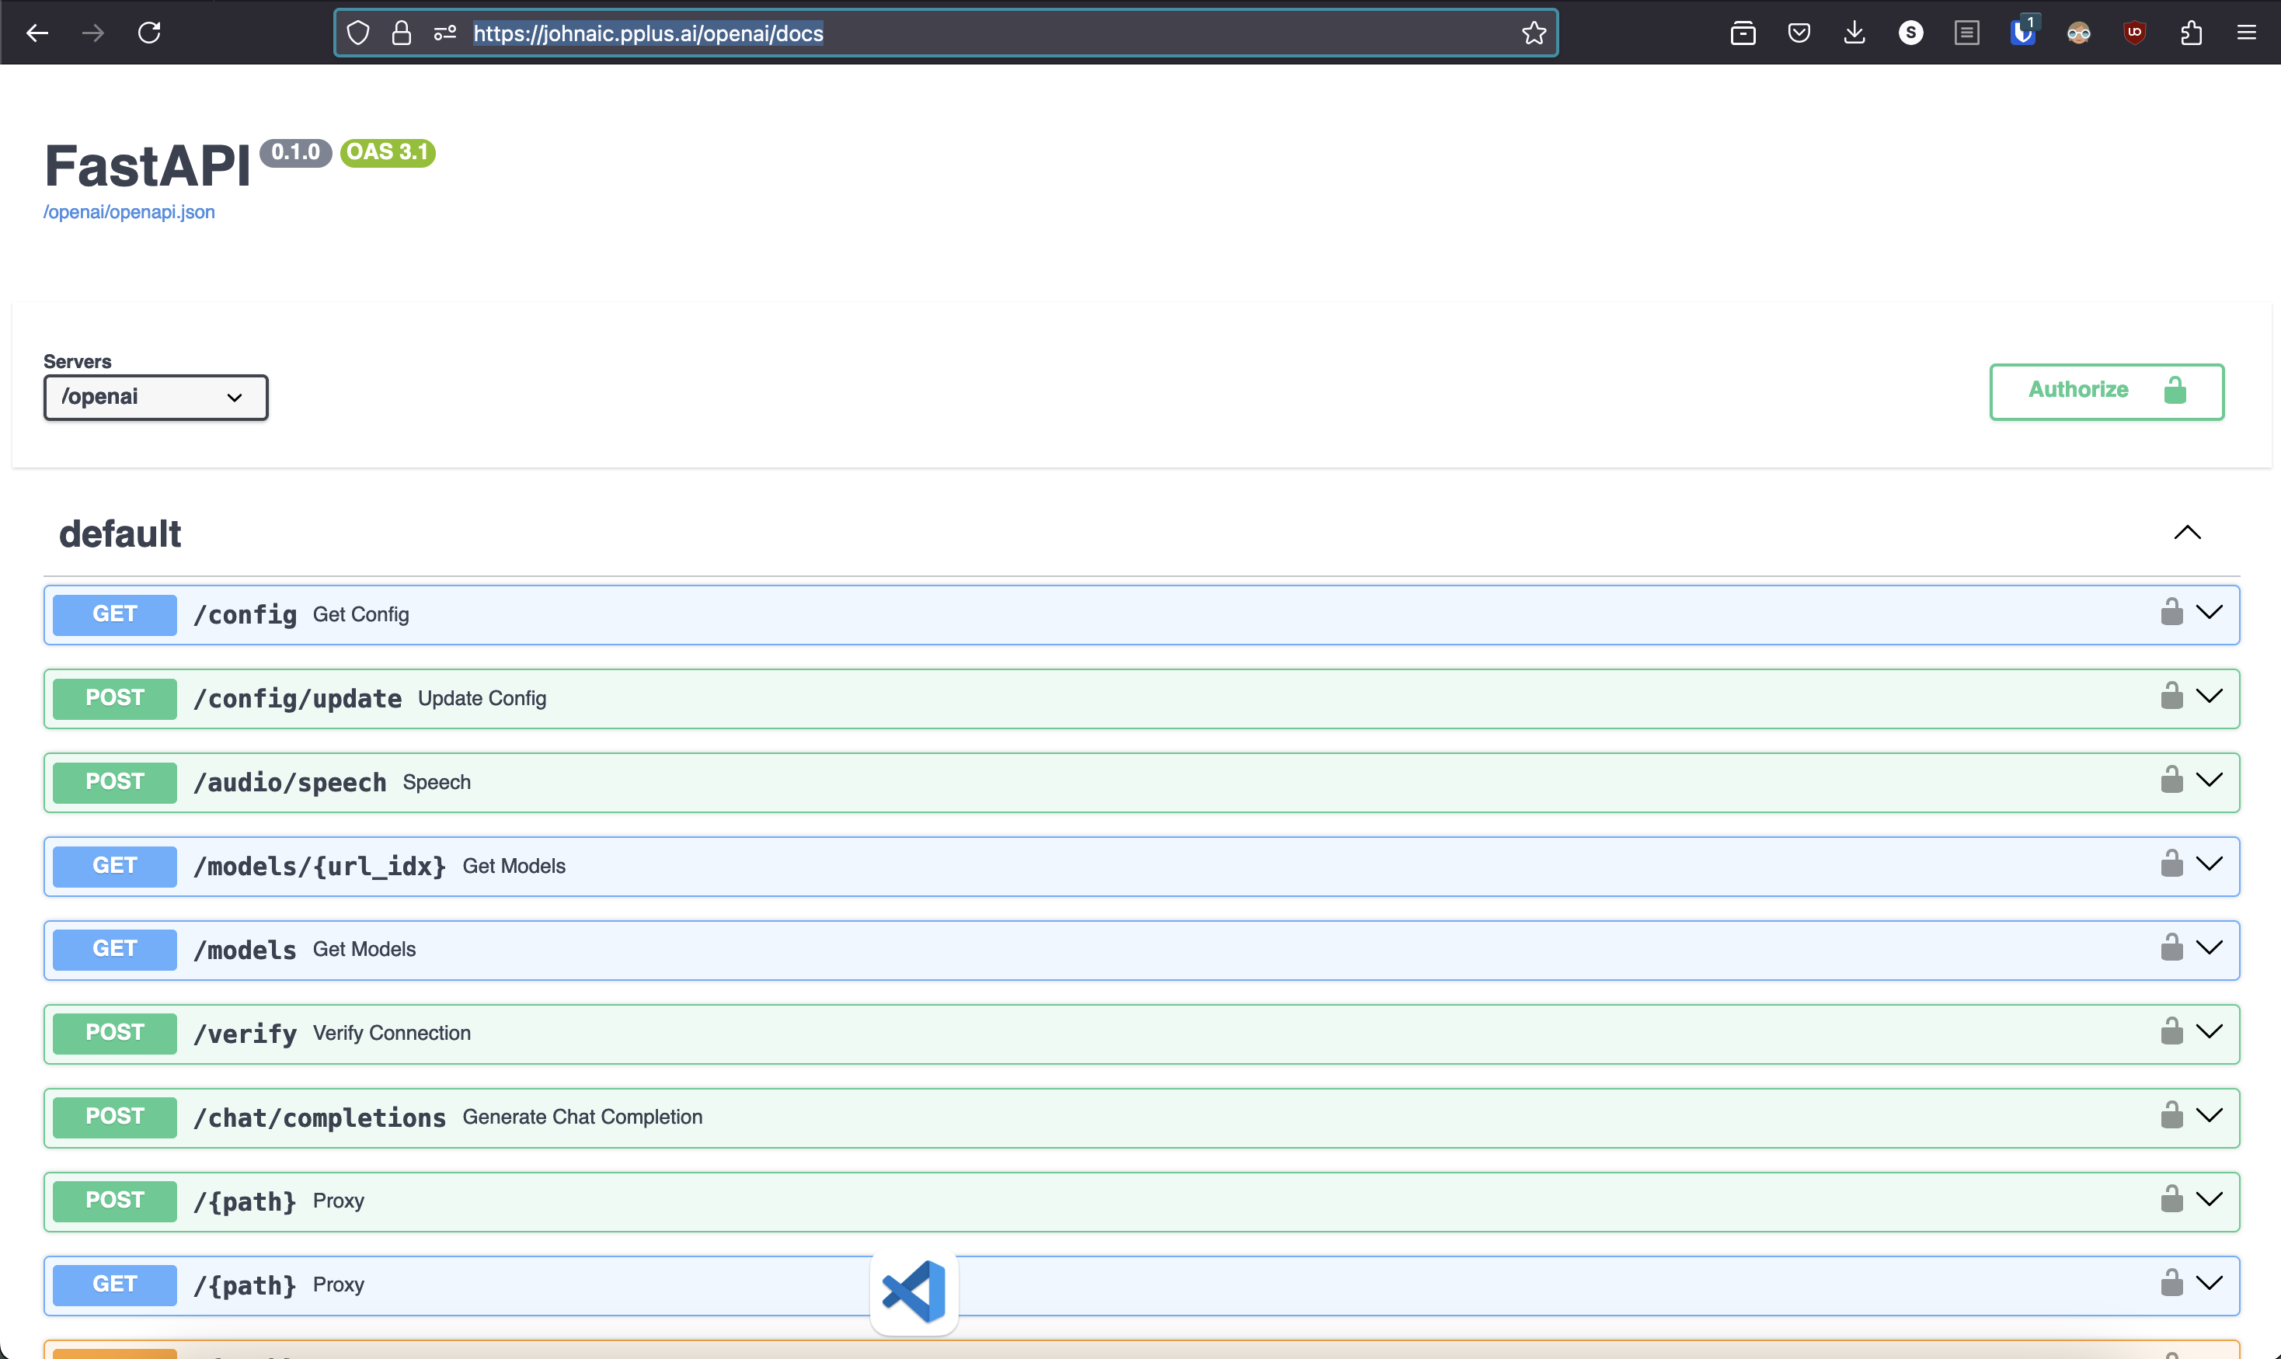Screen dimensions: 2281x1359
Task: View site security padlock info
Action: [401, 33]
